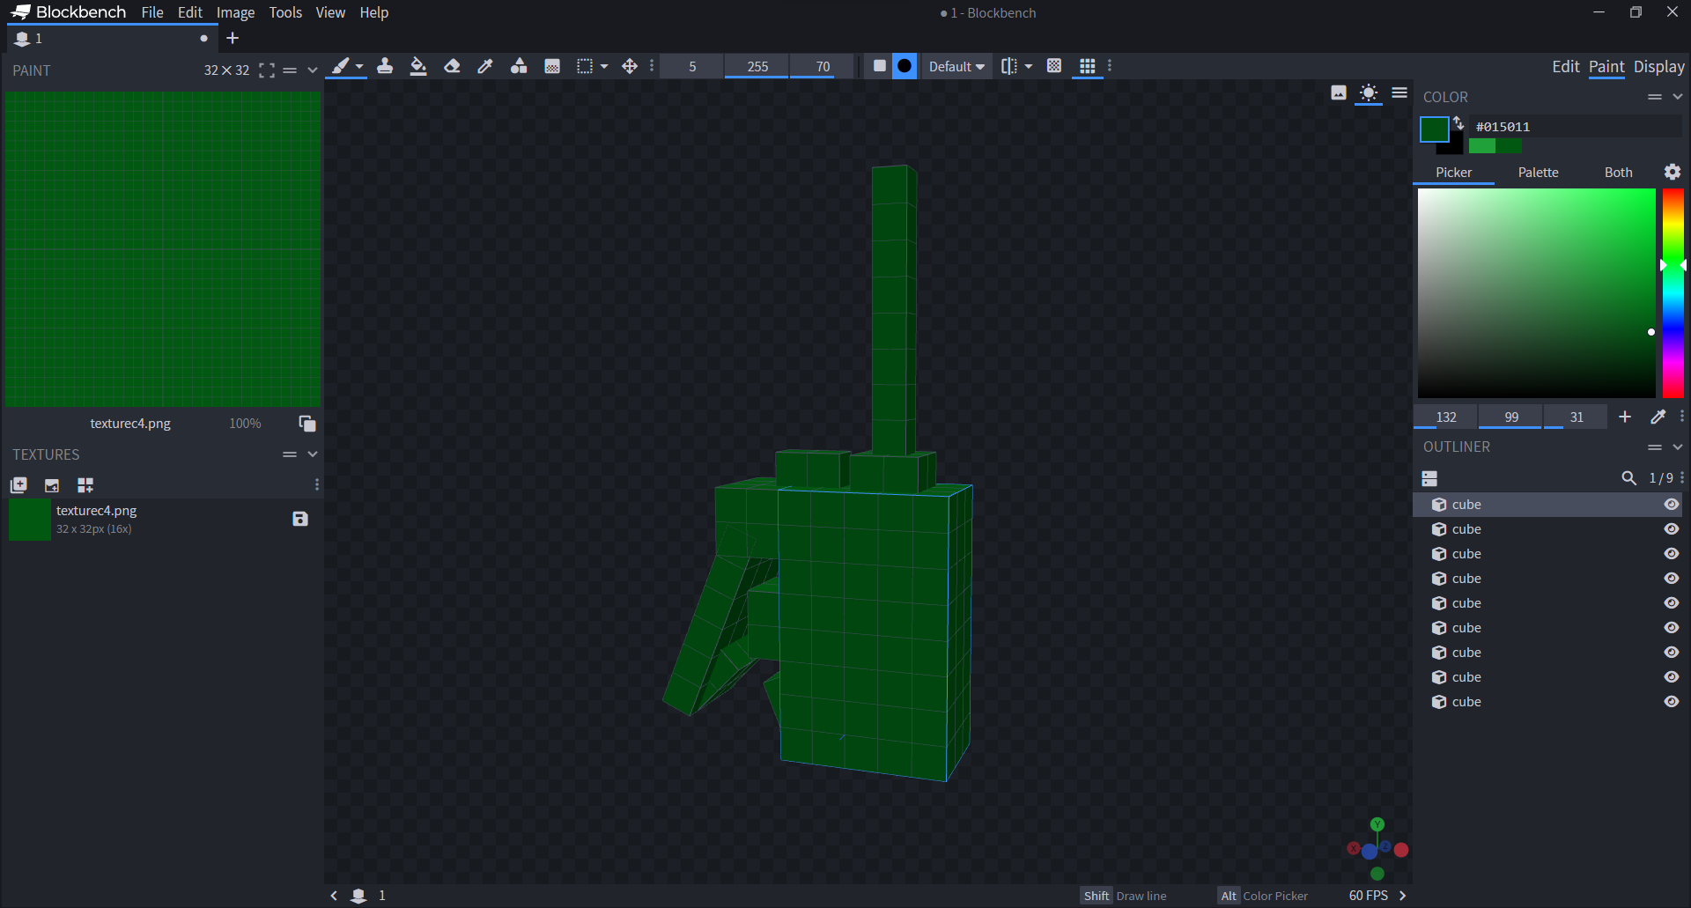Viewport: 1691px width, 908px height.
Task: Hide the first cube in the outliner
Action: click(x=1671, y=505)
